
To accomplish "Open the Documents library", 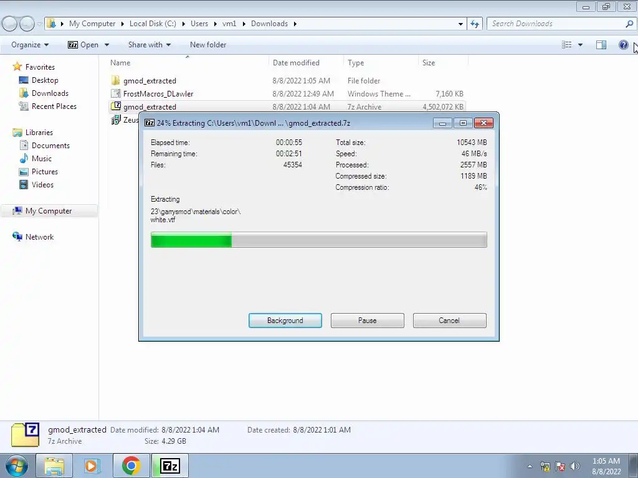I will [x=50, y=145].
